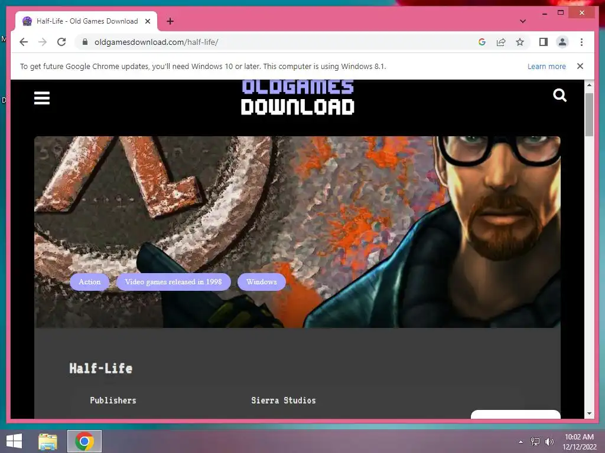This screenshot has width=605, height=453.
Task: Click the Sierra Studios value
Action: click(283, 401)
